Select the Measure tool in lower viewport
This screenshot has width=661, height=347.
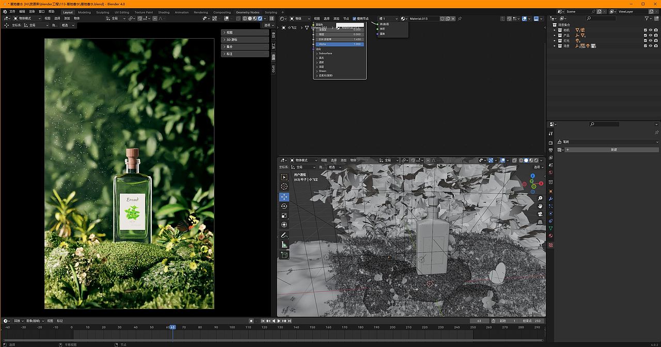pos(285,244)
